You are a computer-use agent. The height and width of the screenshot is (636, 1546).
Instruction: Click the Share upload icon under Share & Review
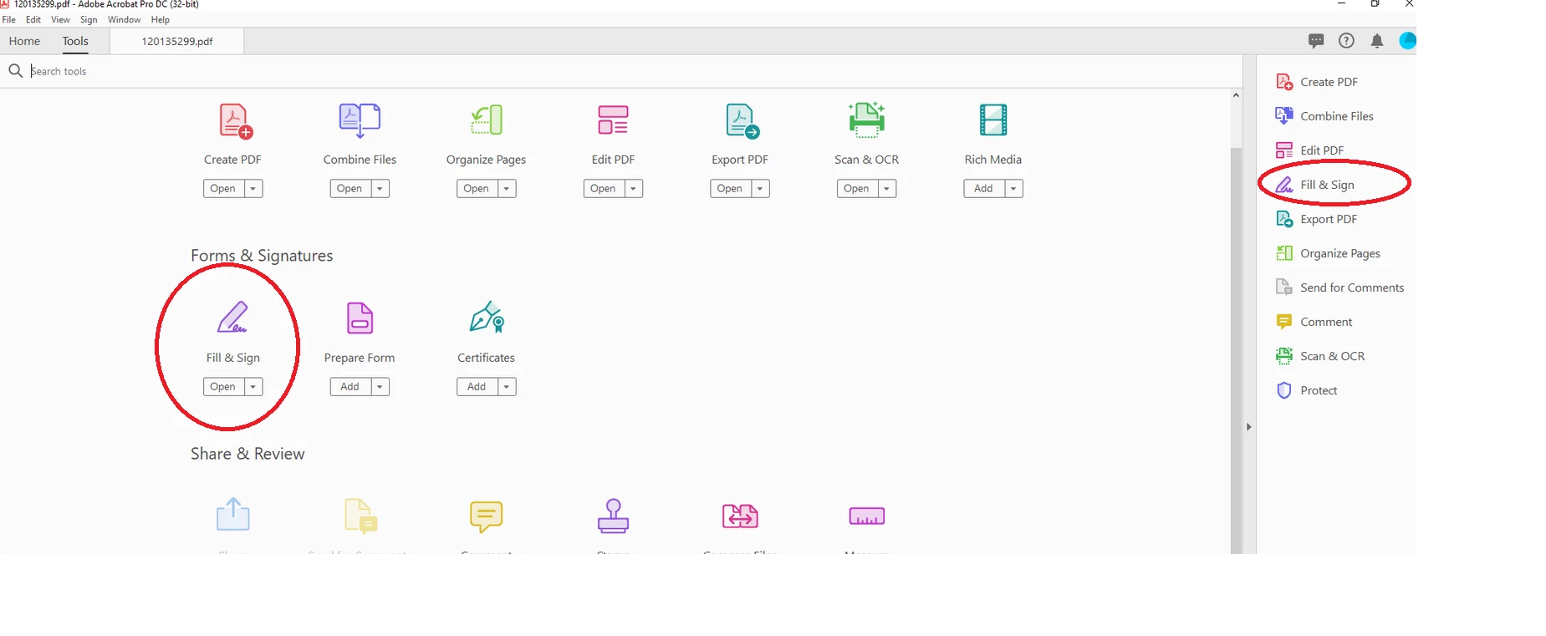[233, 514]
